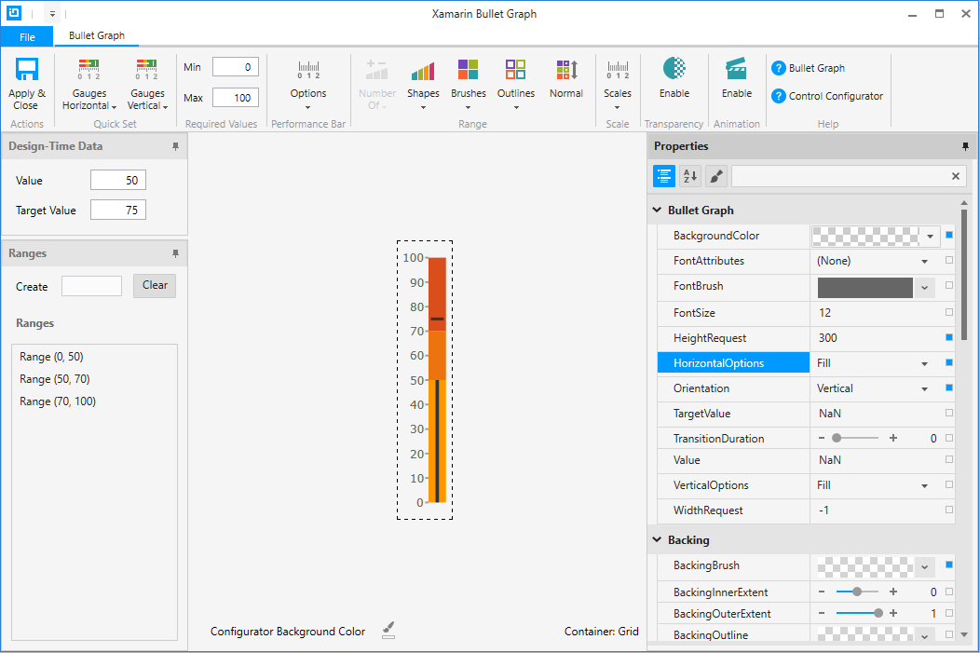Open FontBrush dropdown arrow
This screenshot has width=980, height=653.
click(x=924, y=288)
